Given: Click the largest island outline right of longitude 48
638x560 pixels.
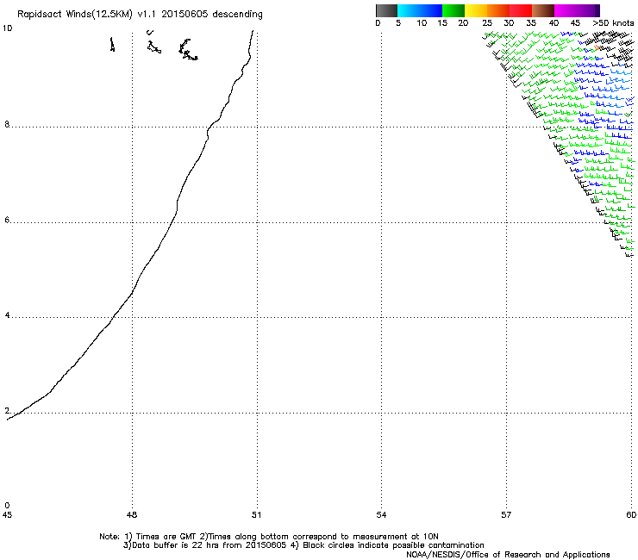Looking at the screenshot, I should click(188, 50).
